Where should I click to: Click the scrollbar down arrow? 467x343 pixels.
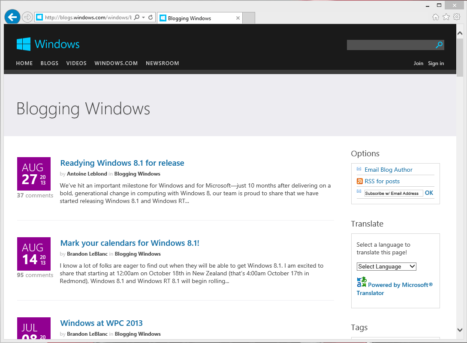tap(460, 330)
